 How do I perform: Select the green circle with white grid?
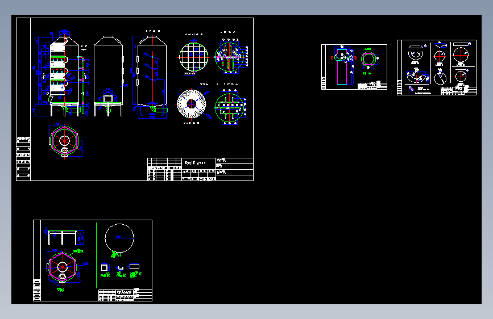point(194,57)
